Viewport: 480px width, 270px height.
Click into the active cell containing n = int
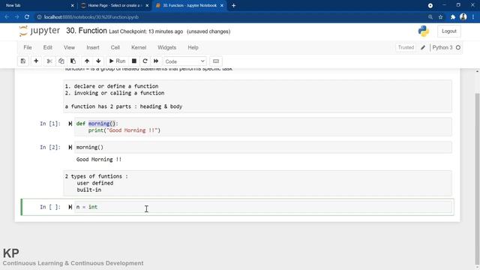coord(263,207)
